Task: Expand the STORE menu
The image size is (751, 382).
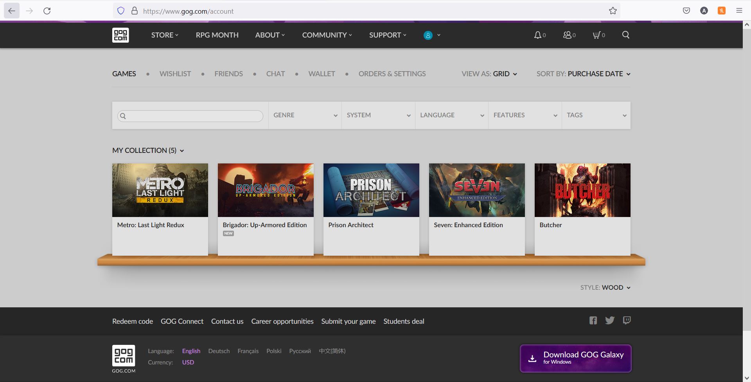Action: click(x=165, y=35)
